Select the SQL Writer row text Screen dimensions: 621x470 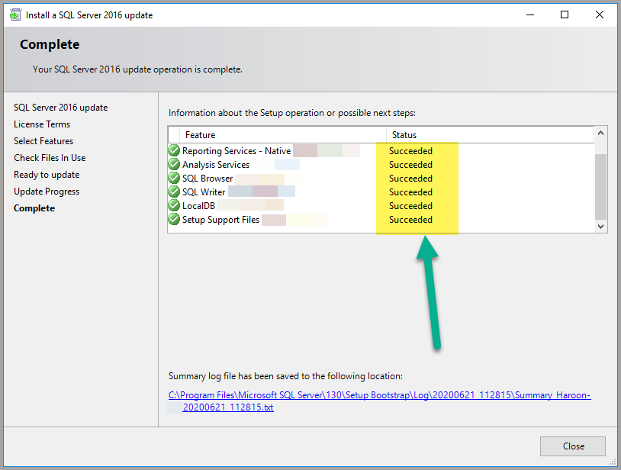(204, 192)
